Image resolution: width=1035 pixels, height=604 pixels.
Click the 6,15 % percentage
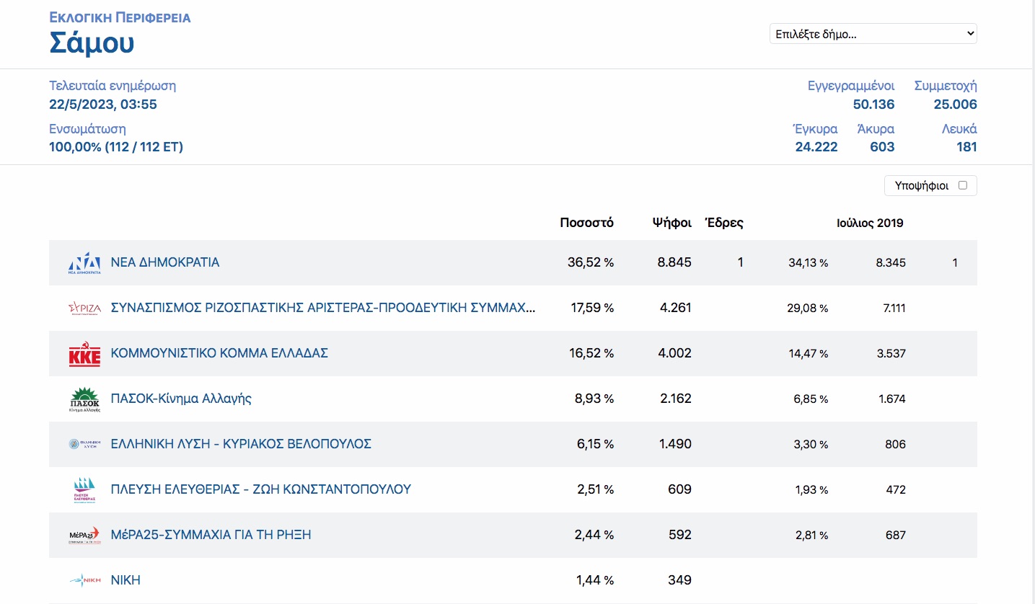point(595,444)
